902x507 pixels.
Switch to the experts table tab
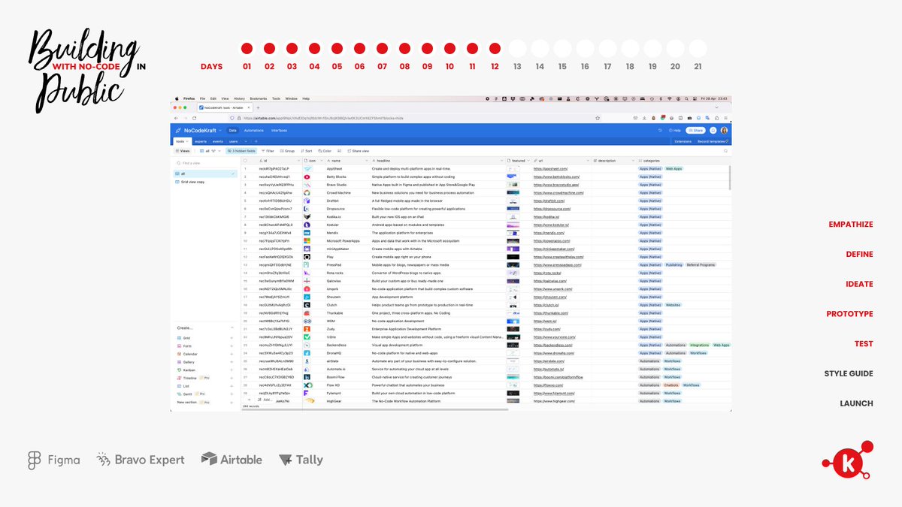(x=201, y=141)
